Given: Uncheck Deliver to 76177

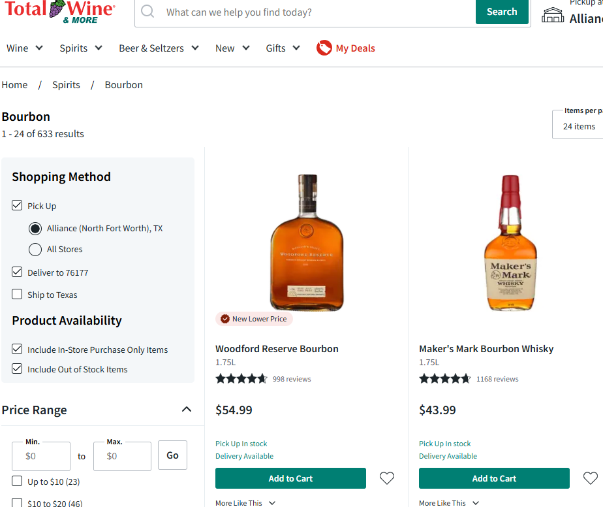Looking at the screenshot, I should [17, 272].
